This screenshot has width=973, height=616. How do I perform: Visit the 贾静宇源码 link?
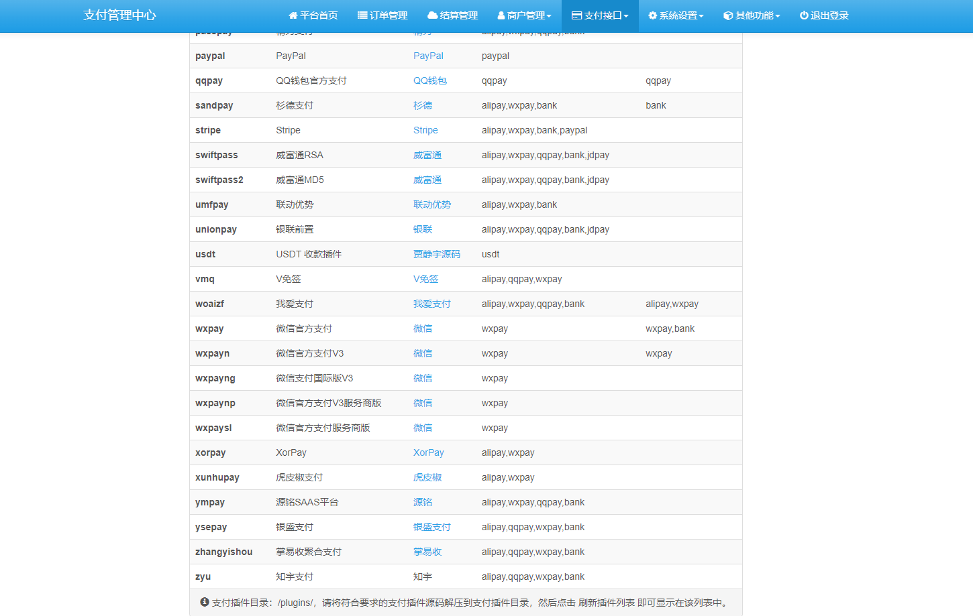[x=437, y=254]
